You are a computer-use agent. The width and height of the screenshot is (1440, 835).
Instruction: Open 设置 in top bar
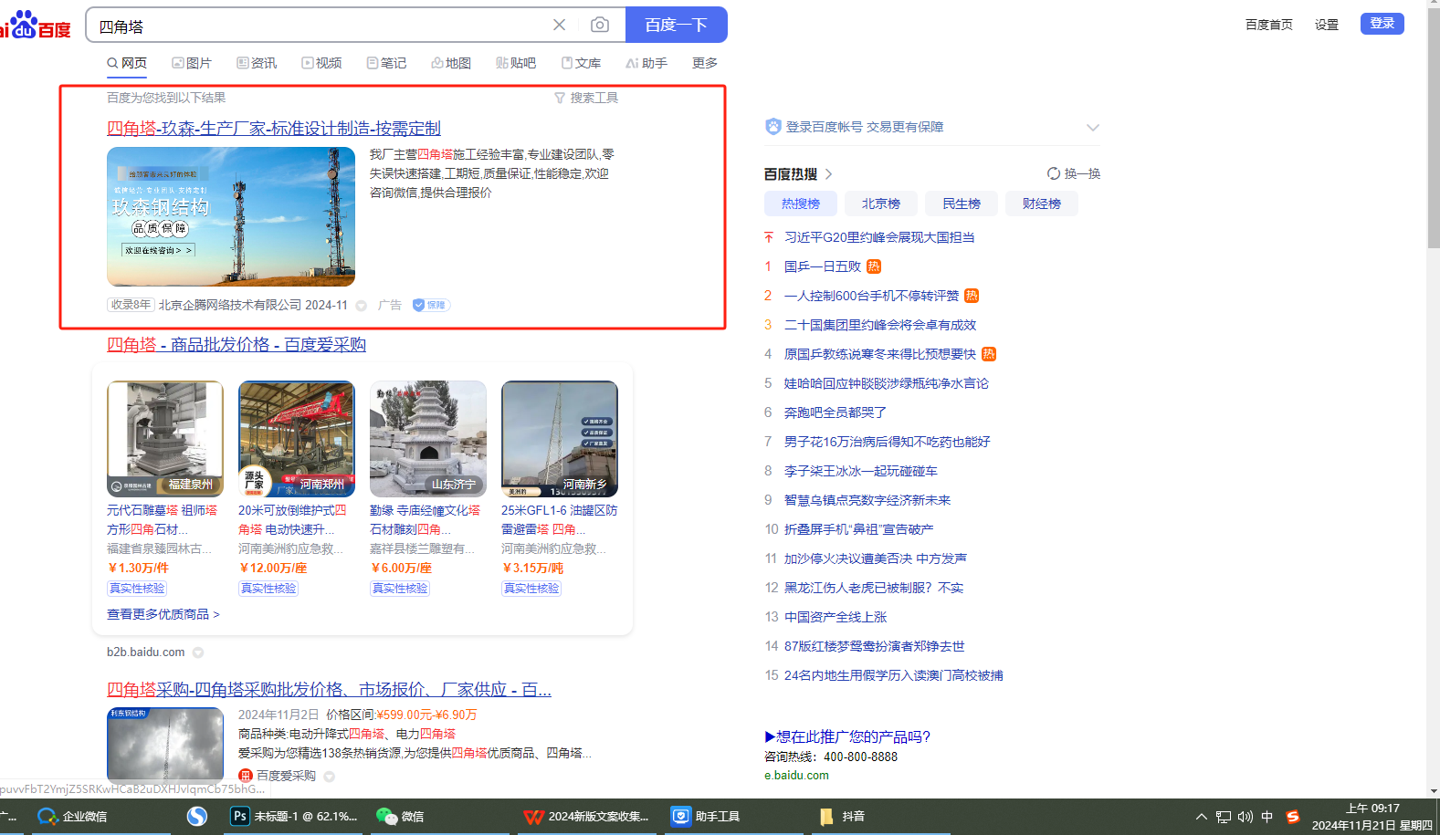tap(1327, 25)
